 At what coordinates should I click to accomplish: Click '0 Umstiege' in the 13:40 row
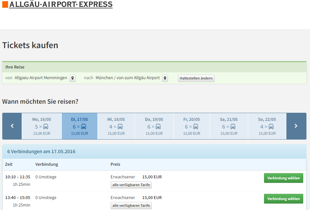(x=46, y=198)
